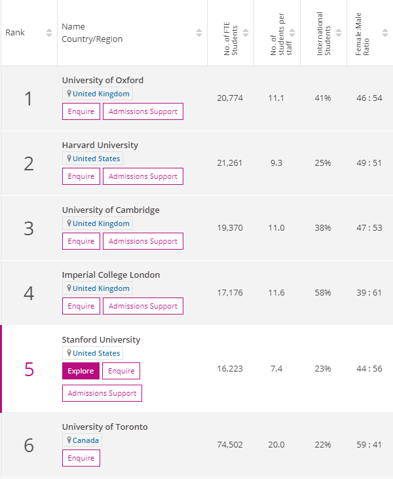This screenshot has width=393, height=479.
Task: Click Enquire for University of Toronto
Action: click(81, 458)
